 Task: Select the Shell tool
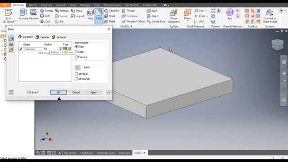pyautogui.click(x=110, y=16)
